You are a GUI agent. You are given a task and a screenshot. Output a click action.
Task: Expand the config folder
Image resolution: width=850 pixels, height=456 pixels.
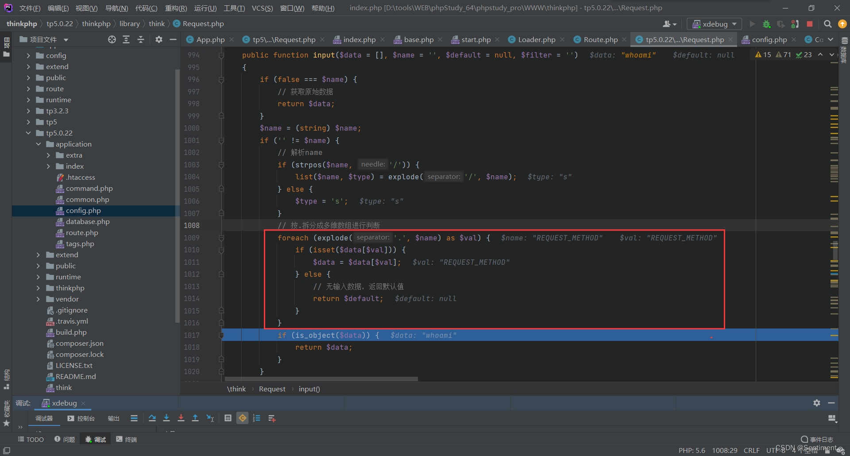tap(28, 55)
